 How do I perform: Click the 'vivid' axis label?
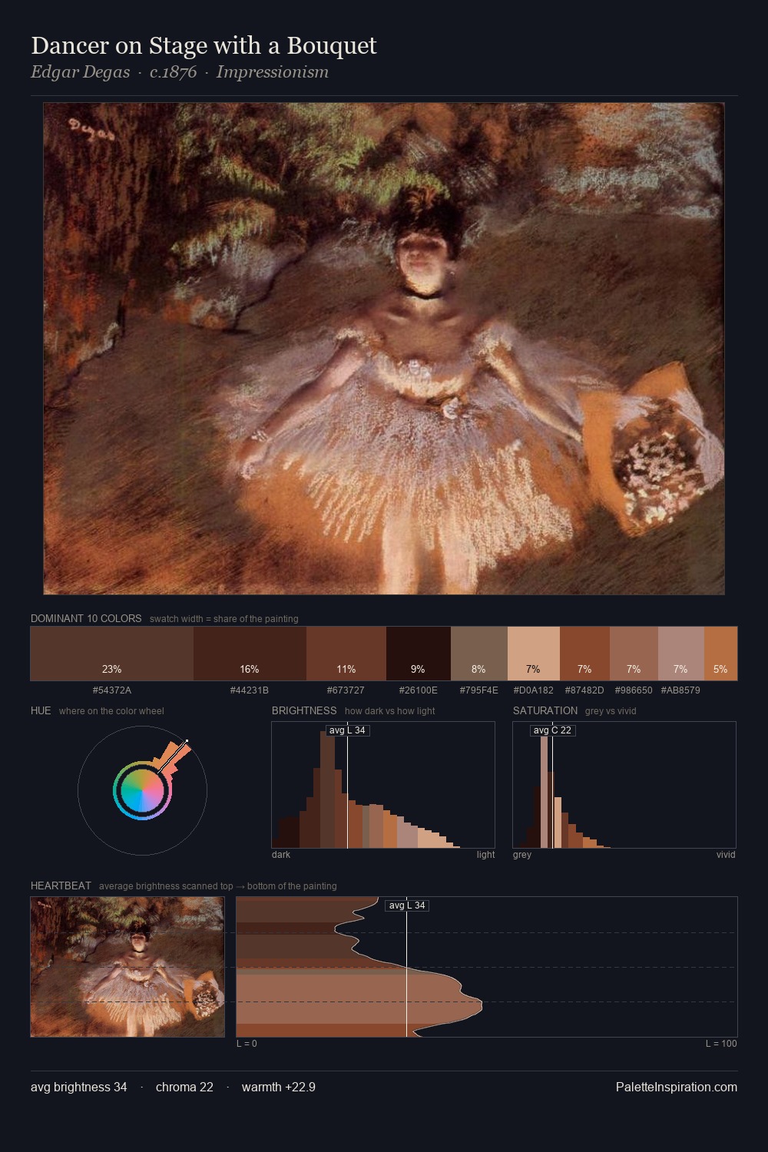[726, 855]
